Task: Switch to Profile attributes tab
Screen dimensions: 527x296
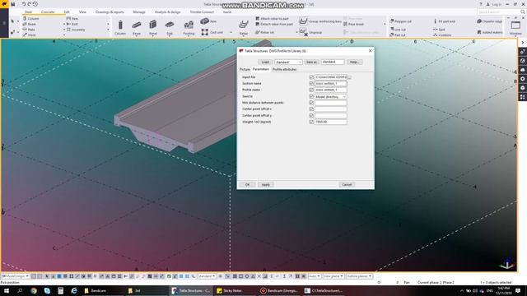Action: pos(284,69)
